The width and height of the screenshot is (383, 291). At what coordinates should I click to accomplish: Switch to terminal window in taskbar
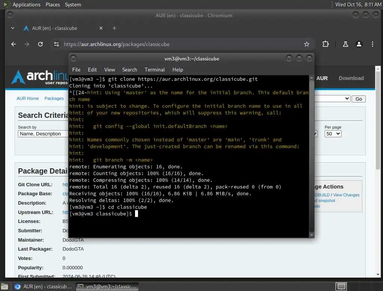(x=107, y=287)
